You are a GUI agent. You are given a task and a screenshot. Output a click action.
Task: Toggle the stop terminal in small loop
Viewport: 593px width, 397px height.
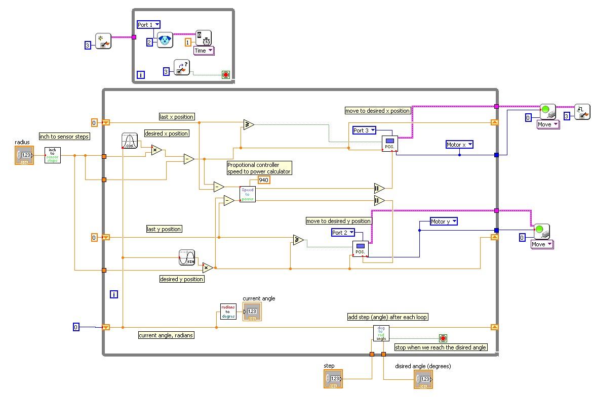point(226,75)
